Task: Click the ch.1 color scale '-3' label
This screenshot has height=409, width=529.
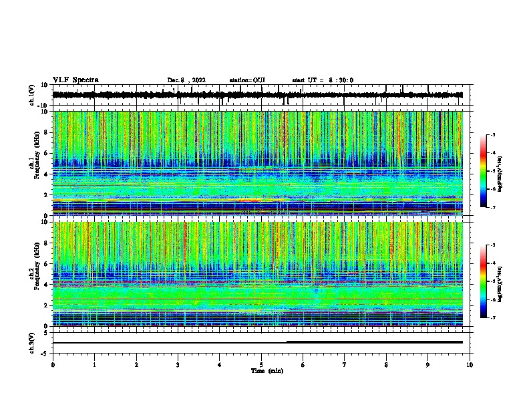Action: pyautogui.click(x=492, y=134)
